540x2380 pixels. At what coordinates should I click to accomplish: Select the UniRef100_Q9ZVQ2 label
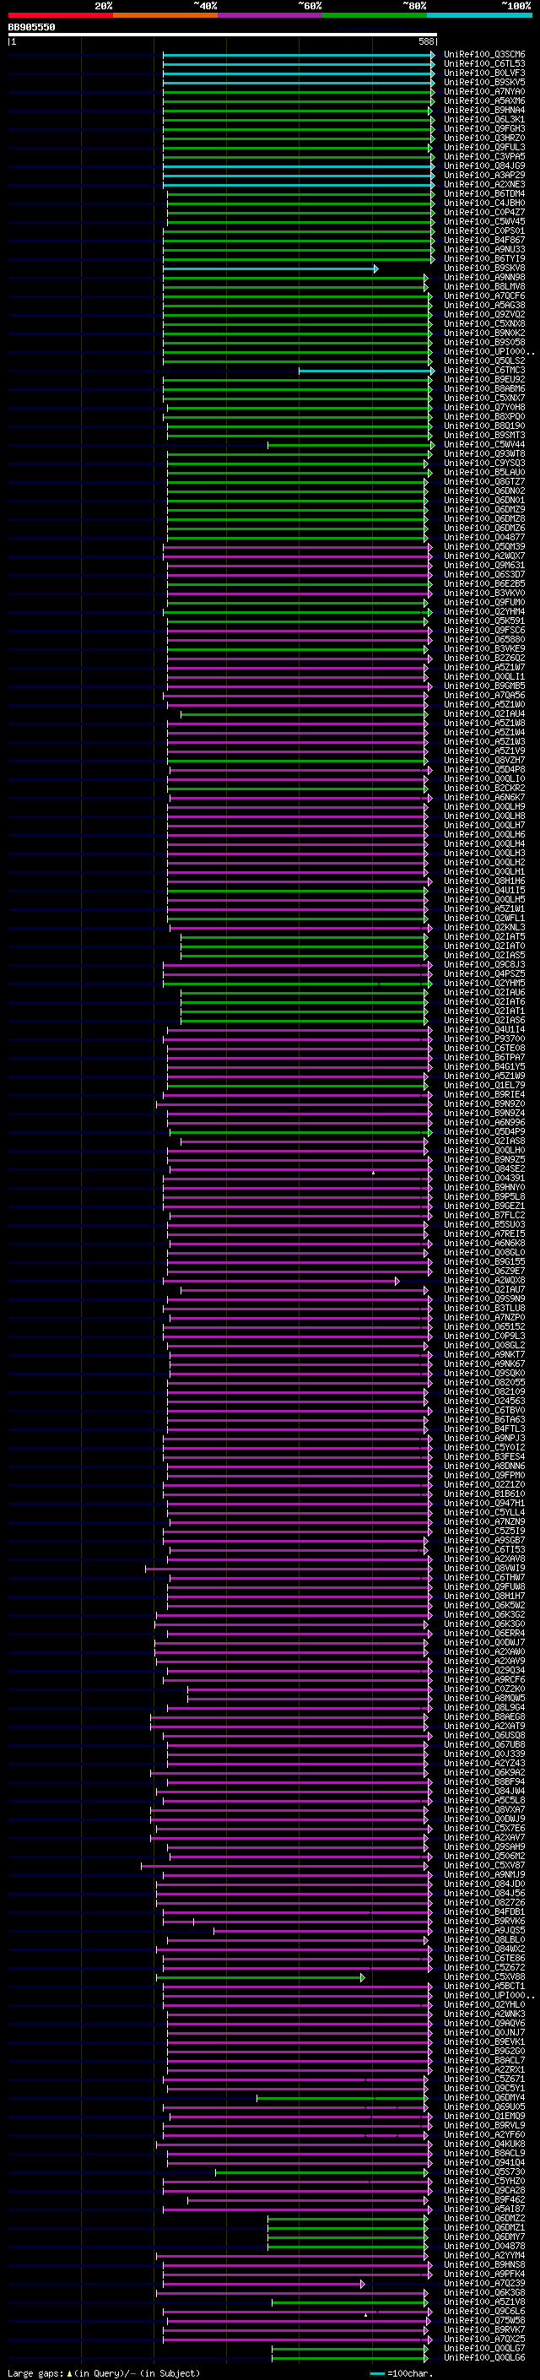click(x=484, y=315)
